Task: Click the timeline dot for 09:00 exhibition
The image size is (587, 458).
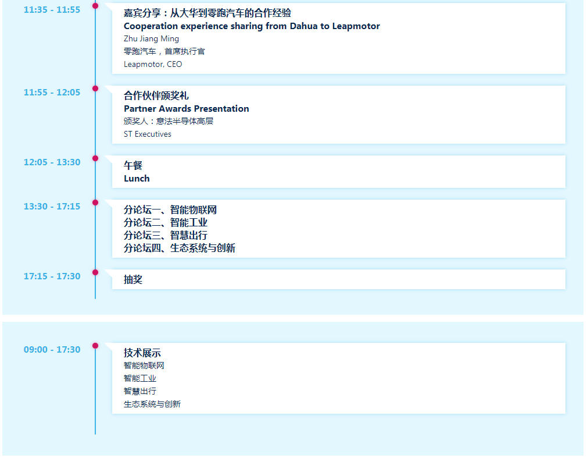Action: (x=95, y=346)
